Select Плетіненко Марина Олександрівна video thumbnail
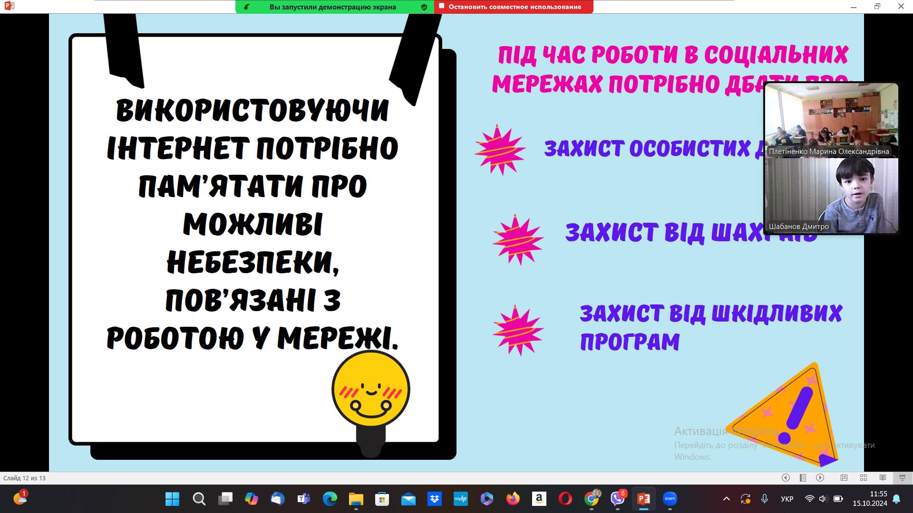 click(831, 120)
